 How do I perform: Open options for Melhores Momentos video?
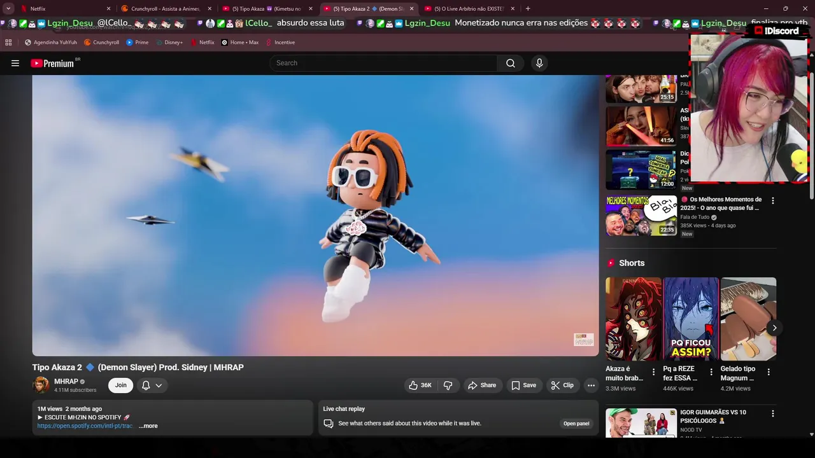coord(773,200)
